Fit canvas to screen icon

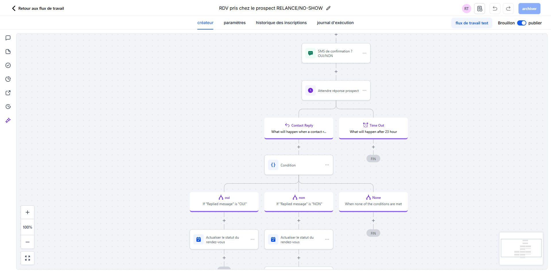(x=28, y=258)
